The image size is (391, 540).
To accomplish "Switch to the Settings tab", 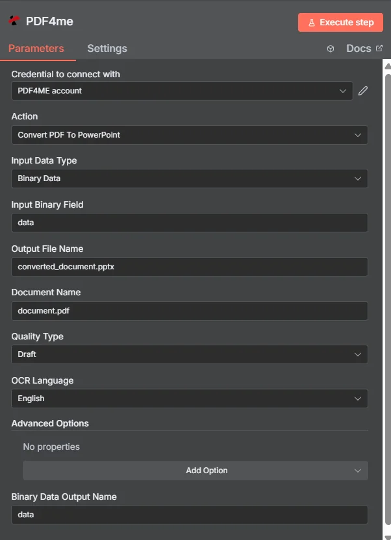I will (107, 49).
